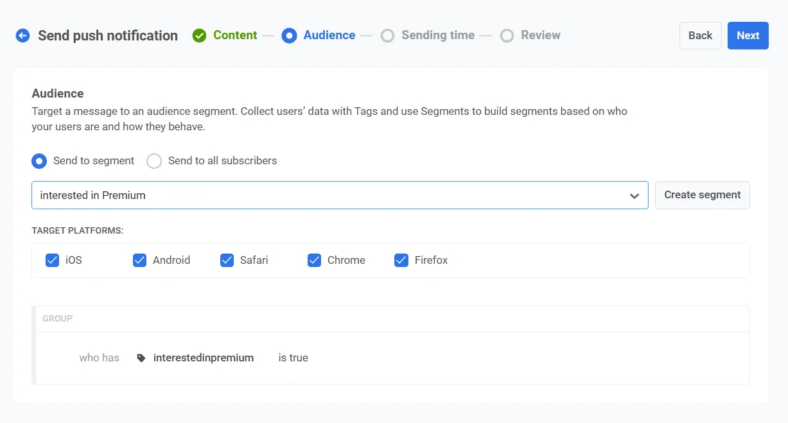Click the tag icon beside interestedinpremium
The image size is (788, 423).
point(141,358)
